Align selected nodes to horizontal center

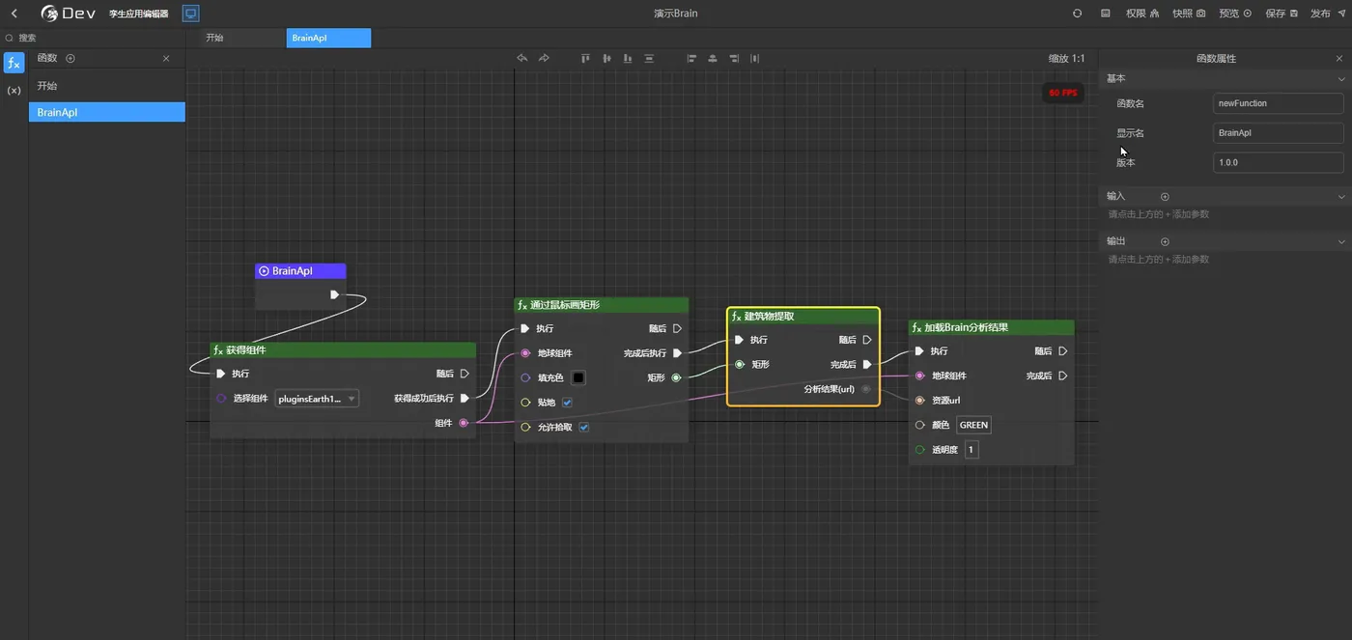click(713, 59)
